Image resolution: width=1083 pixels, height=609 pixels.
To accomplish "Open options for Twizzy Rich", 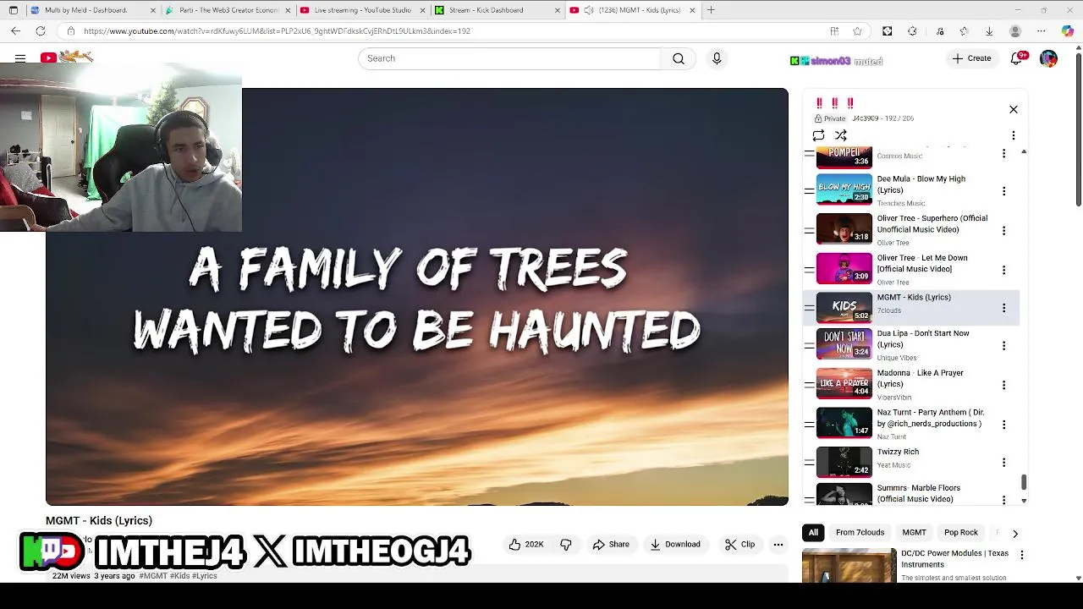I will (x=1003, y=463).
